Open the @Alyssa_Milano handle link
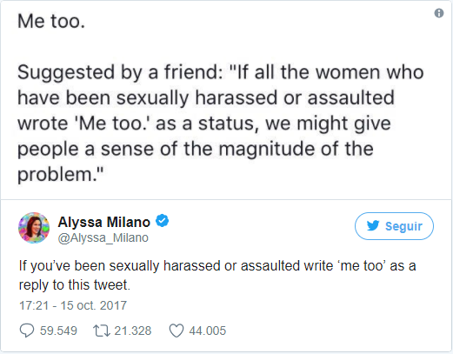This screenshot has width=453, height=354. 103,237
